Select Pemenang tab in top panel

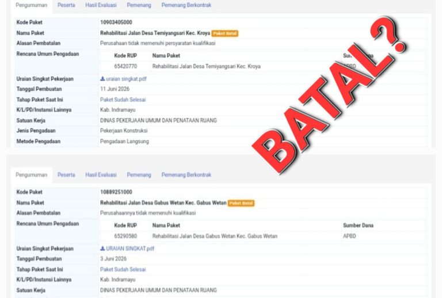(x=139, y=5)
